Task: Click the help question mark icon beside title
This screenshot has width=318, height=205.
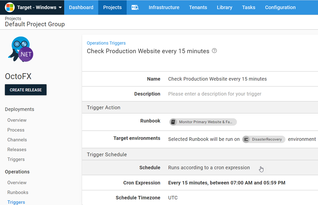Action: tap(214, 51)
